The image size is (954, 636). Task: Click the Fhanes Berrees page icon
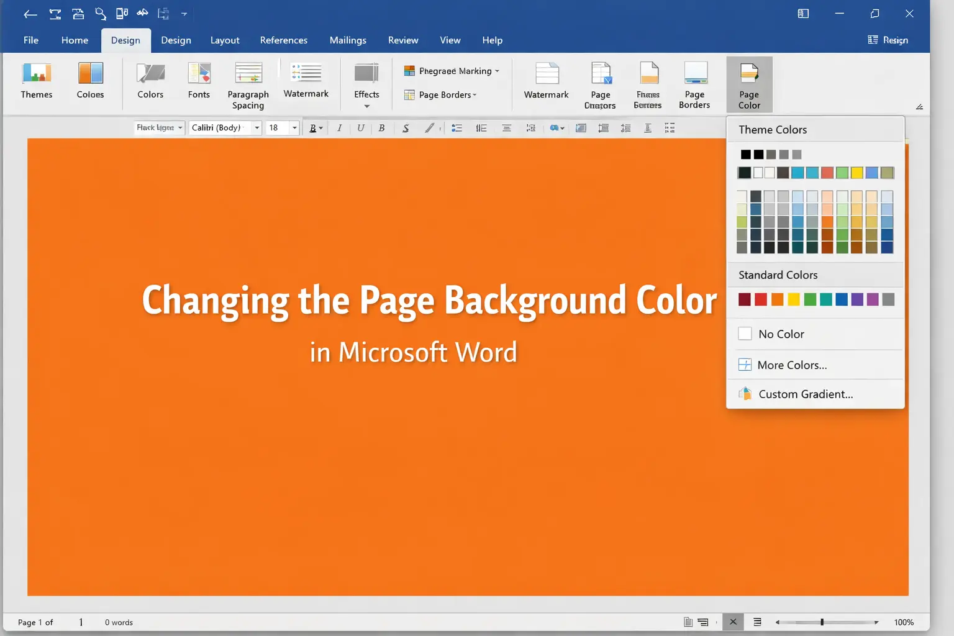point(648,73)
